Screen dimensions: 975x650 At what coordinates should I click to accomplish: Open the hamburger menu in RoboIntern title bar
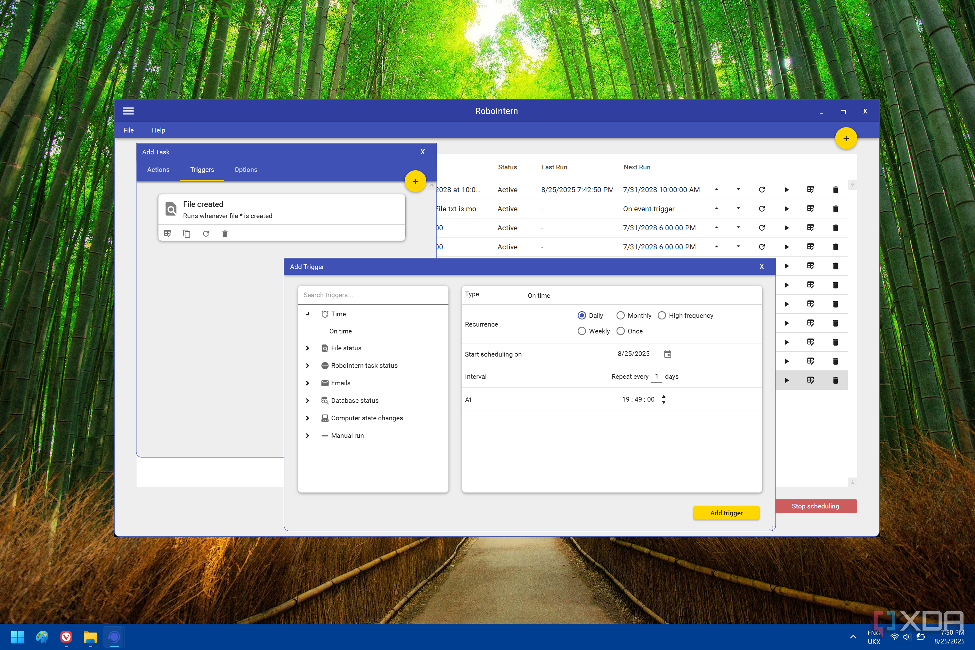tap(128, 111)
